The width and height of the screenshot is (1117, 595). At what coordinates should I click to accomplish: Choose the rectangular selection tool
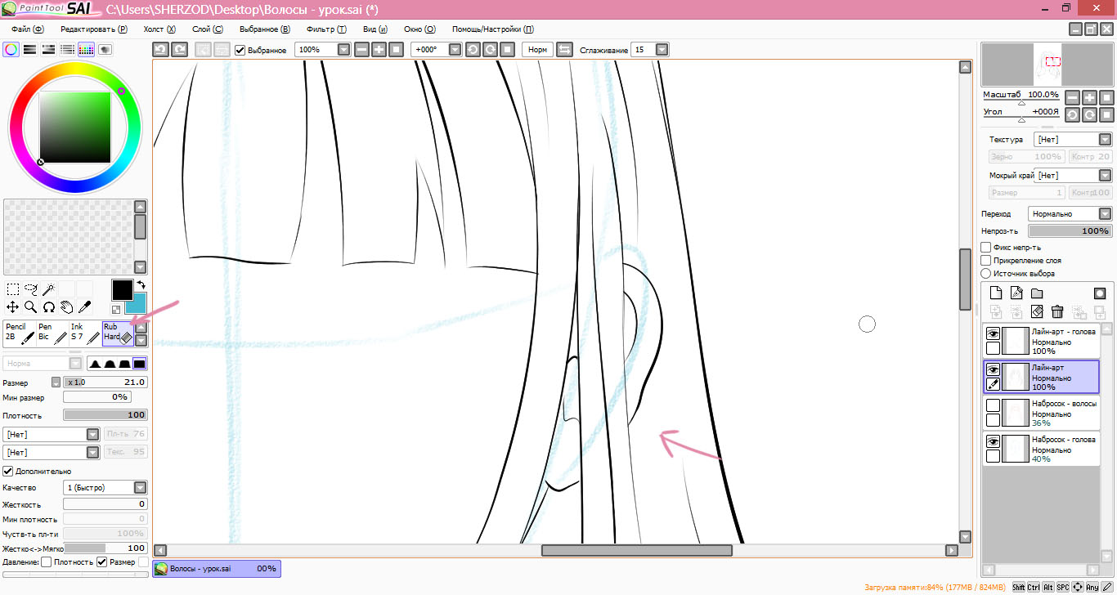(13, 289)
